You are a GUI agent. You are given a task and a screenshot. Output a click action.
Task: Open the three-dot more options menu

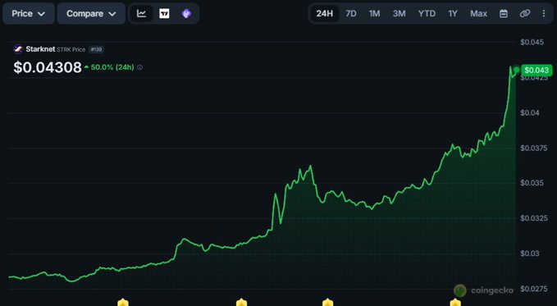point(544,13)
